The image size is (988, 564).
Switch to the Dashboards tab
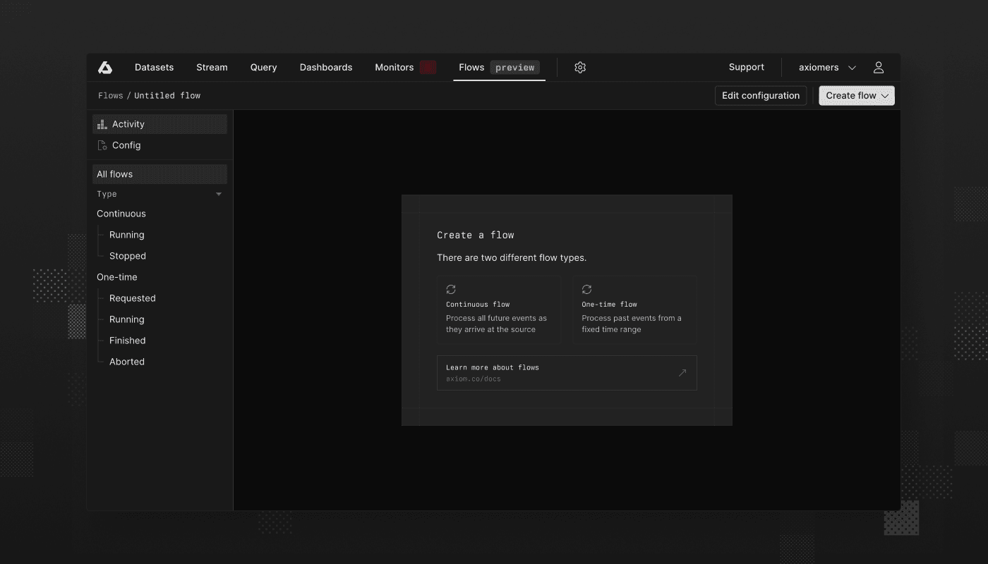[x=326, y=67]
